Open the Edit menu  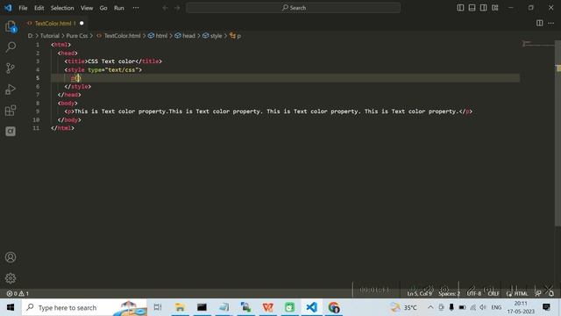[39, 8]
